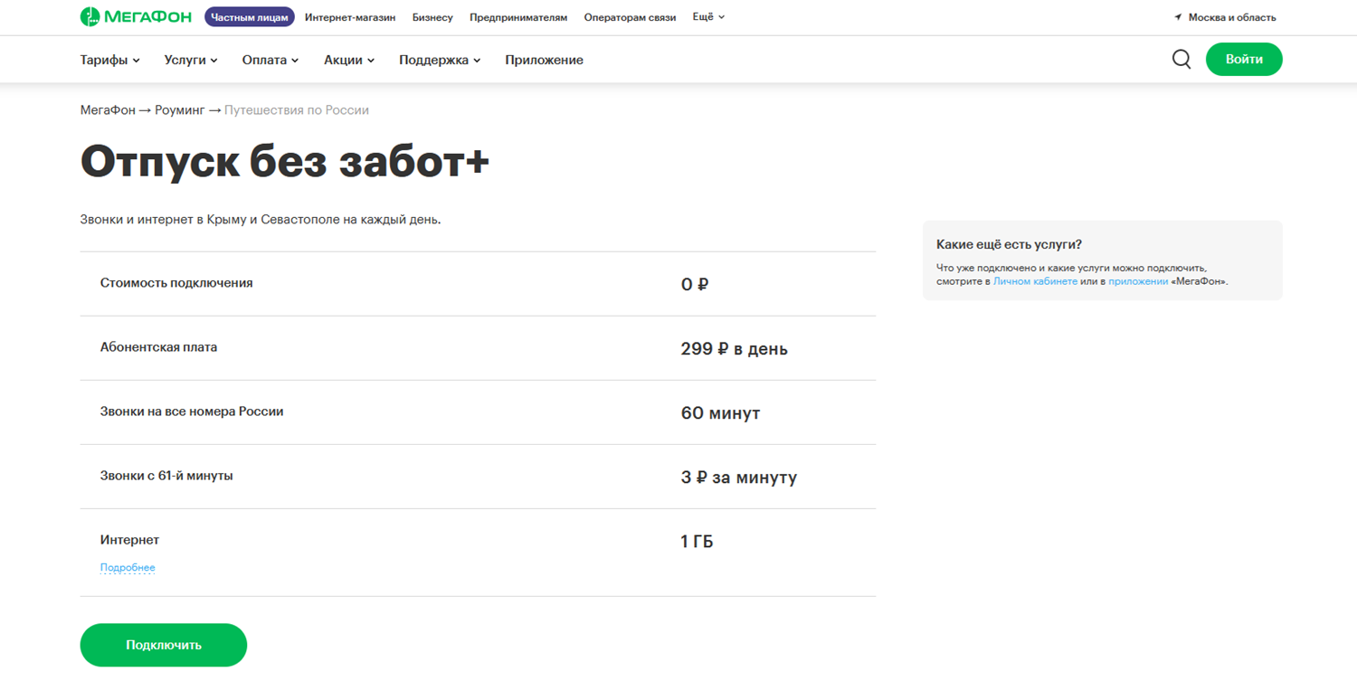Viewport: 1357px width, 681px height.
Task: Open the приложении link in the sidebar
Action: click(1138, 281)
